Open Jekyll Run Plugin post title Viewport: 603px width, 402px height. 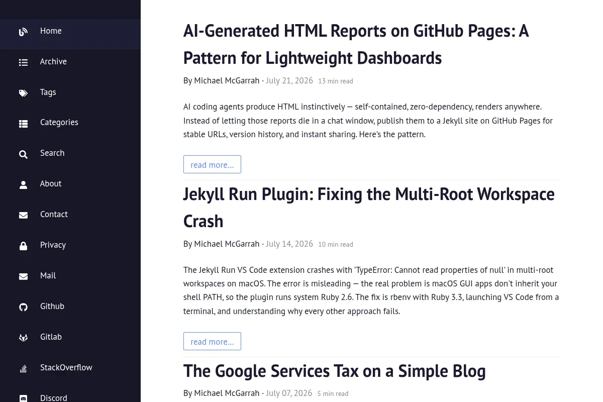coord(369,208)
